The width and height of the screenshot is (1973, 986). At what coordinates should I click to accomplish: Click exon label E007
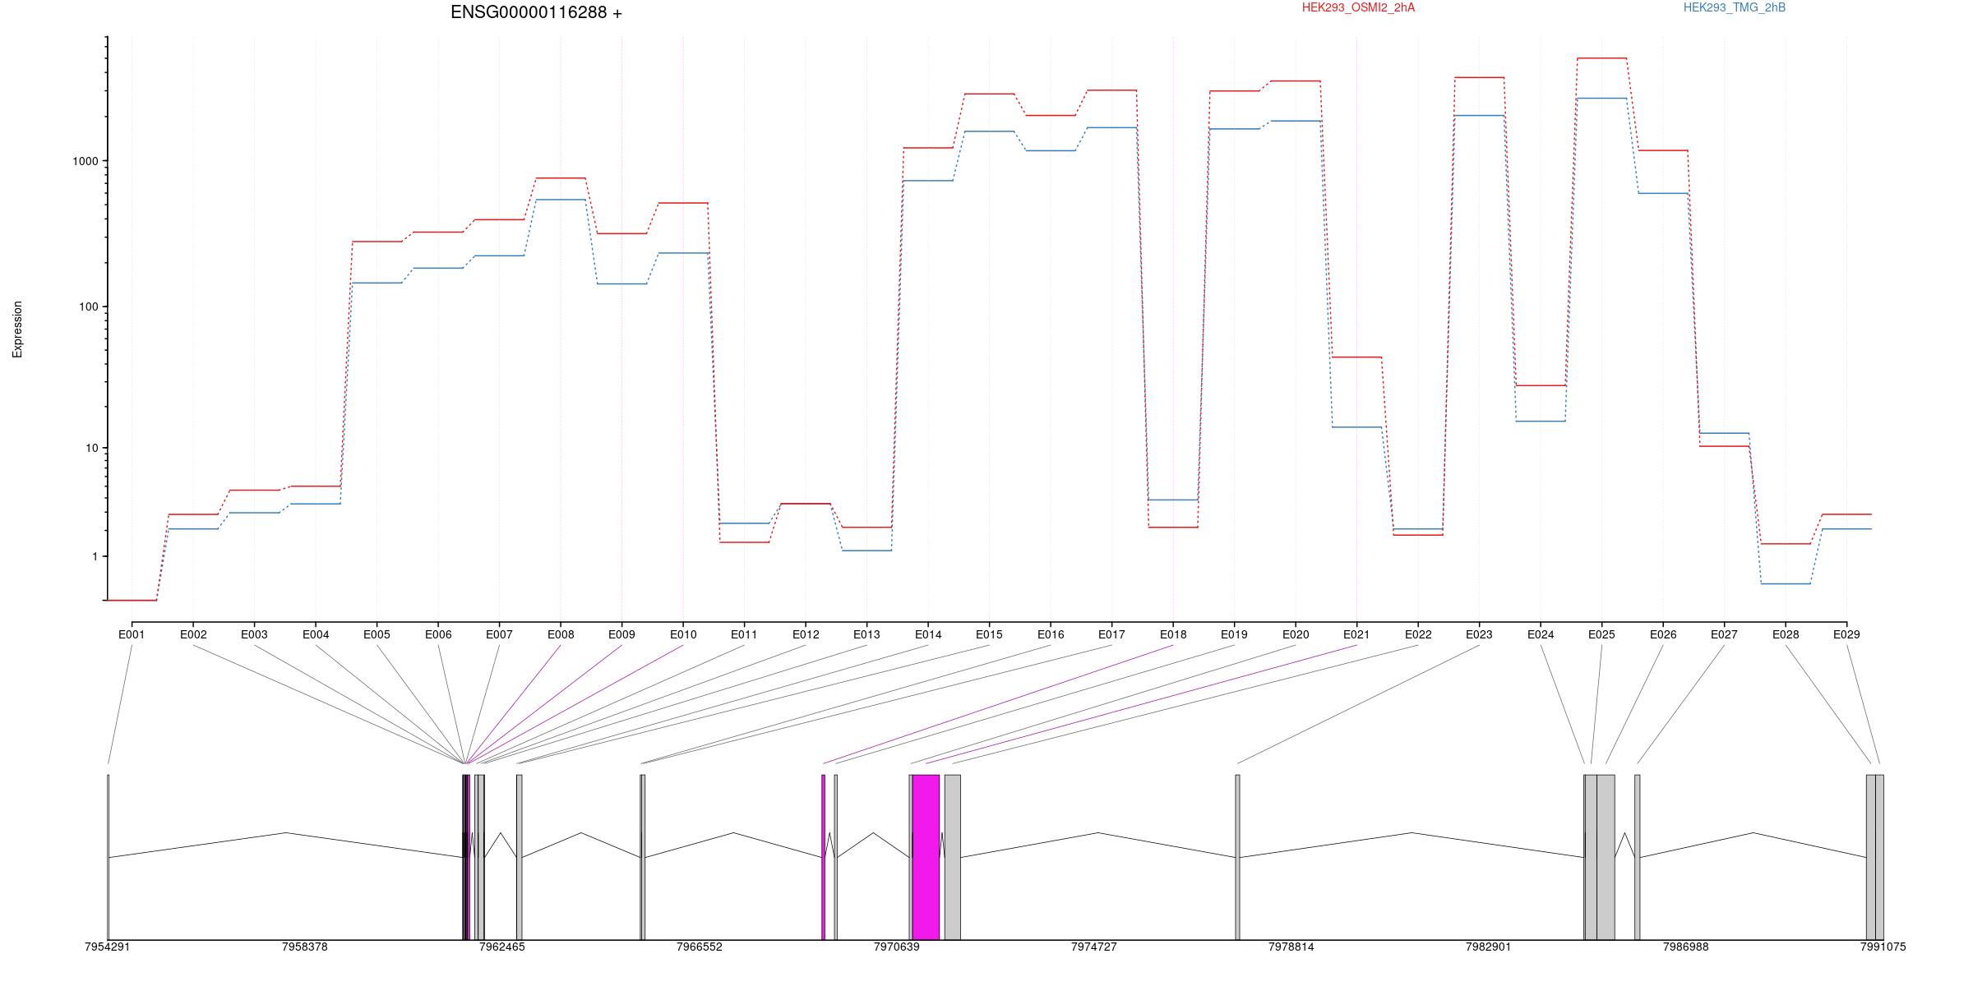tap(499, 634)
